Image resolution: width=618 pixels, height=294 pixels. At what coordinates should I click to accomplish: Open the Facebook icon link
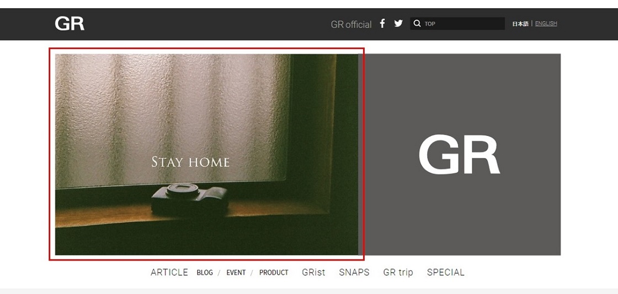point(382,23)
